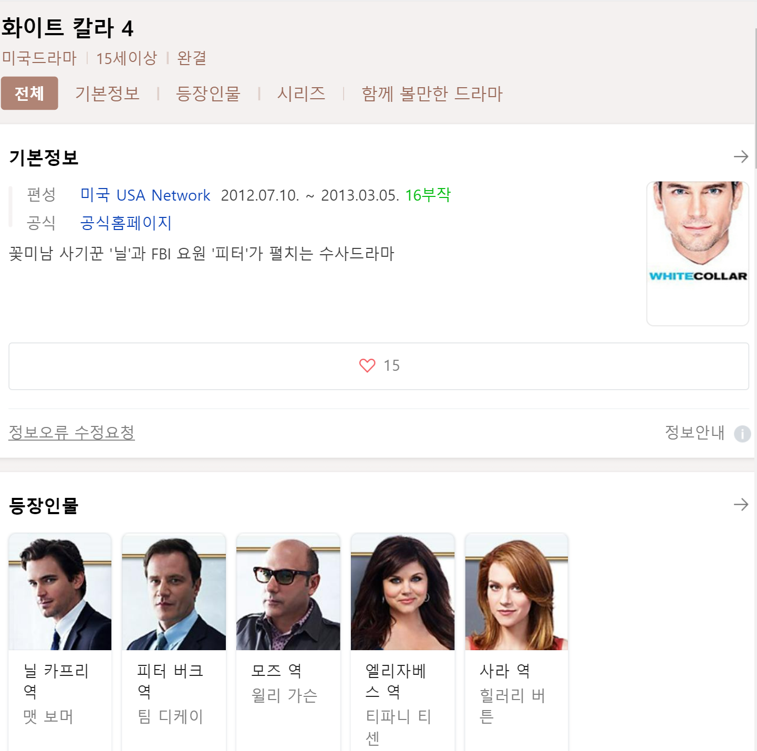Click actor name 윌리 가슨
The image size is (757, 751).
coord(285,696)
